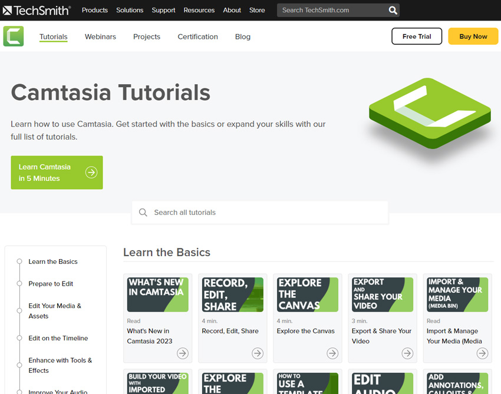Click the arrow circle in the Learn Camtasia button

click(x=91, y=173)
